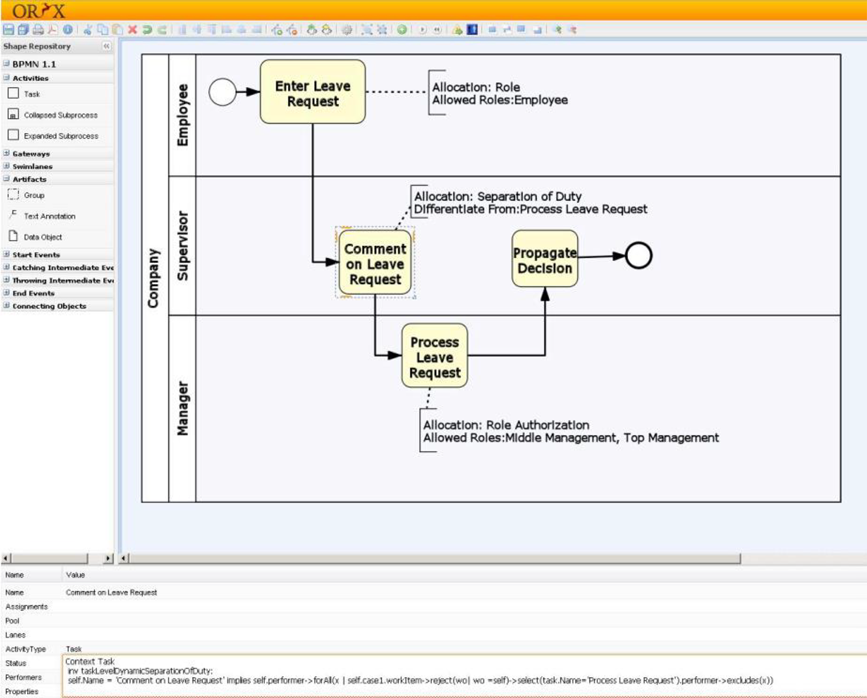Collapse the BPMN 1.1 section
Viewport: 867px width, 698px height.
click(x=6, y=64)
